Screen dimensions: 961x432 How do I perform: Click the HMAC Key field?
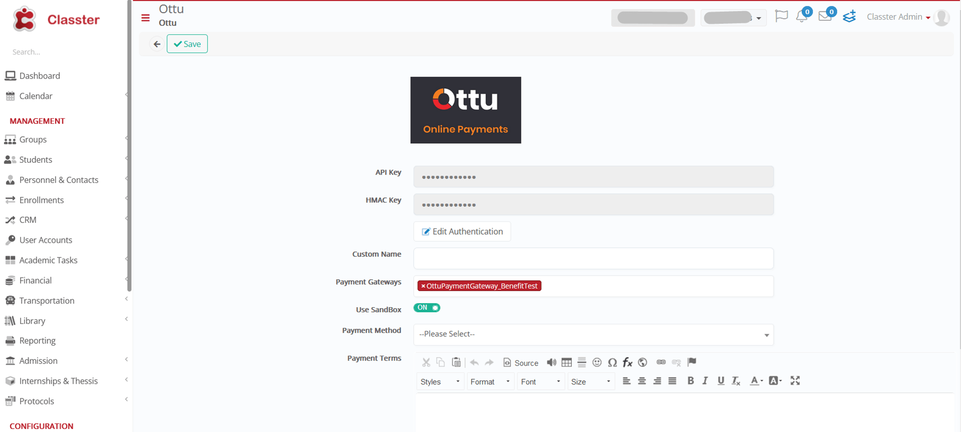[x=594, y=204]
